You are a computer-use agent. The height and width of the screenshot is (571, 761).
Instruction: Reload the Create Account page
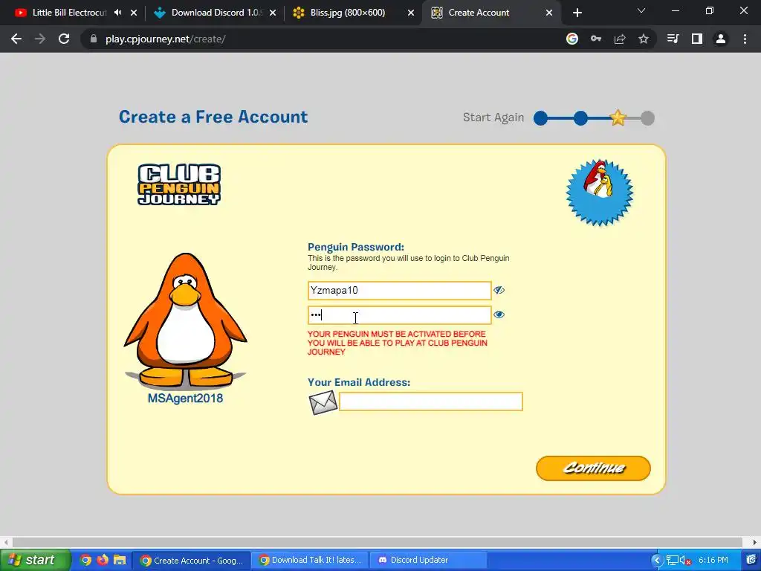pyautogui.click(x=64, y=39)
